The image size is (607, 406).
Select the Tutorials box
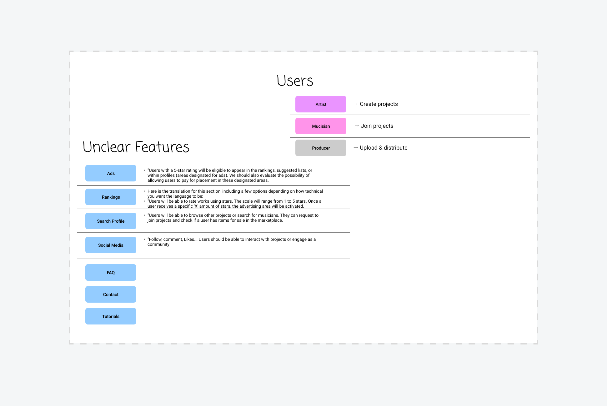coord(111,316)
